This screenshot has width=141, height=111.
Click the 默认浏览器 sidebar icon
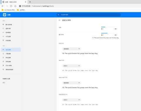3,24
